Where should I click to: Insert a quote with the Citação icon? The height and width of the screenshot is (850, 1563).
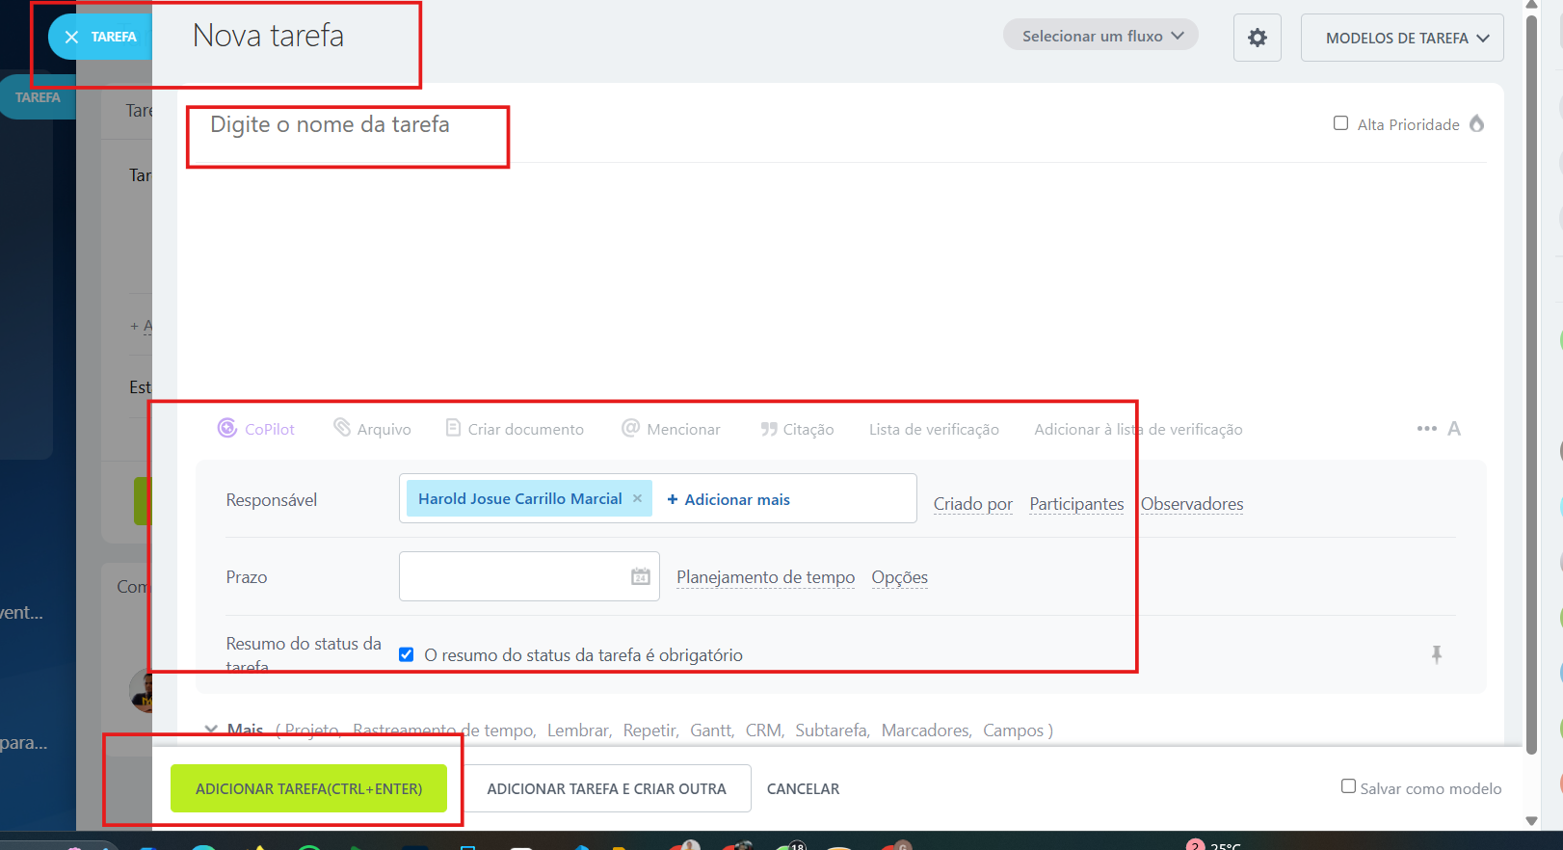click(x=768, y=429)
